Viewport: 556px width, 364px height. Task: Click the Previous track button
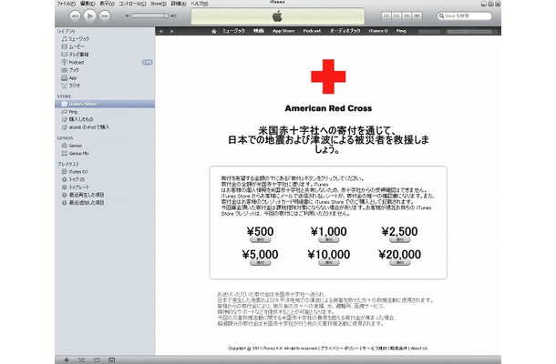tap(75, 16)
